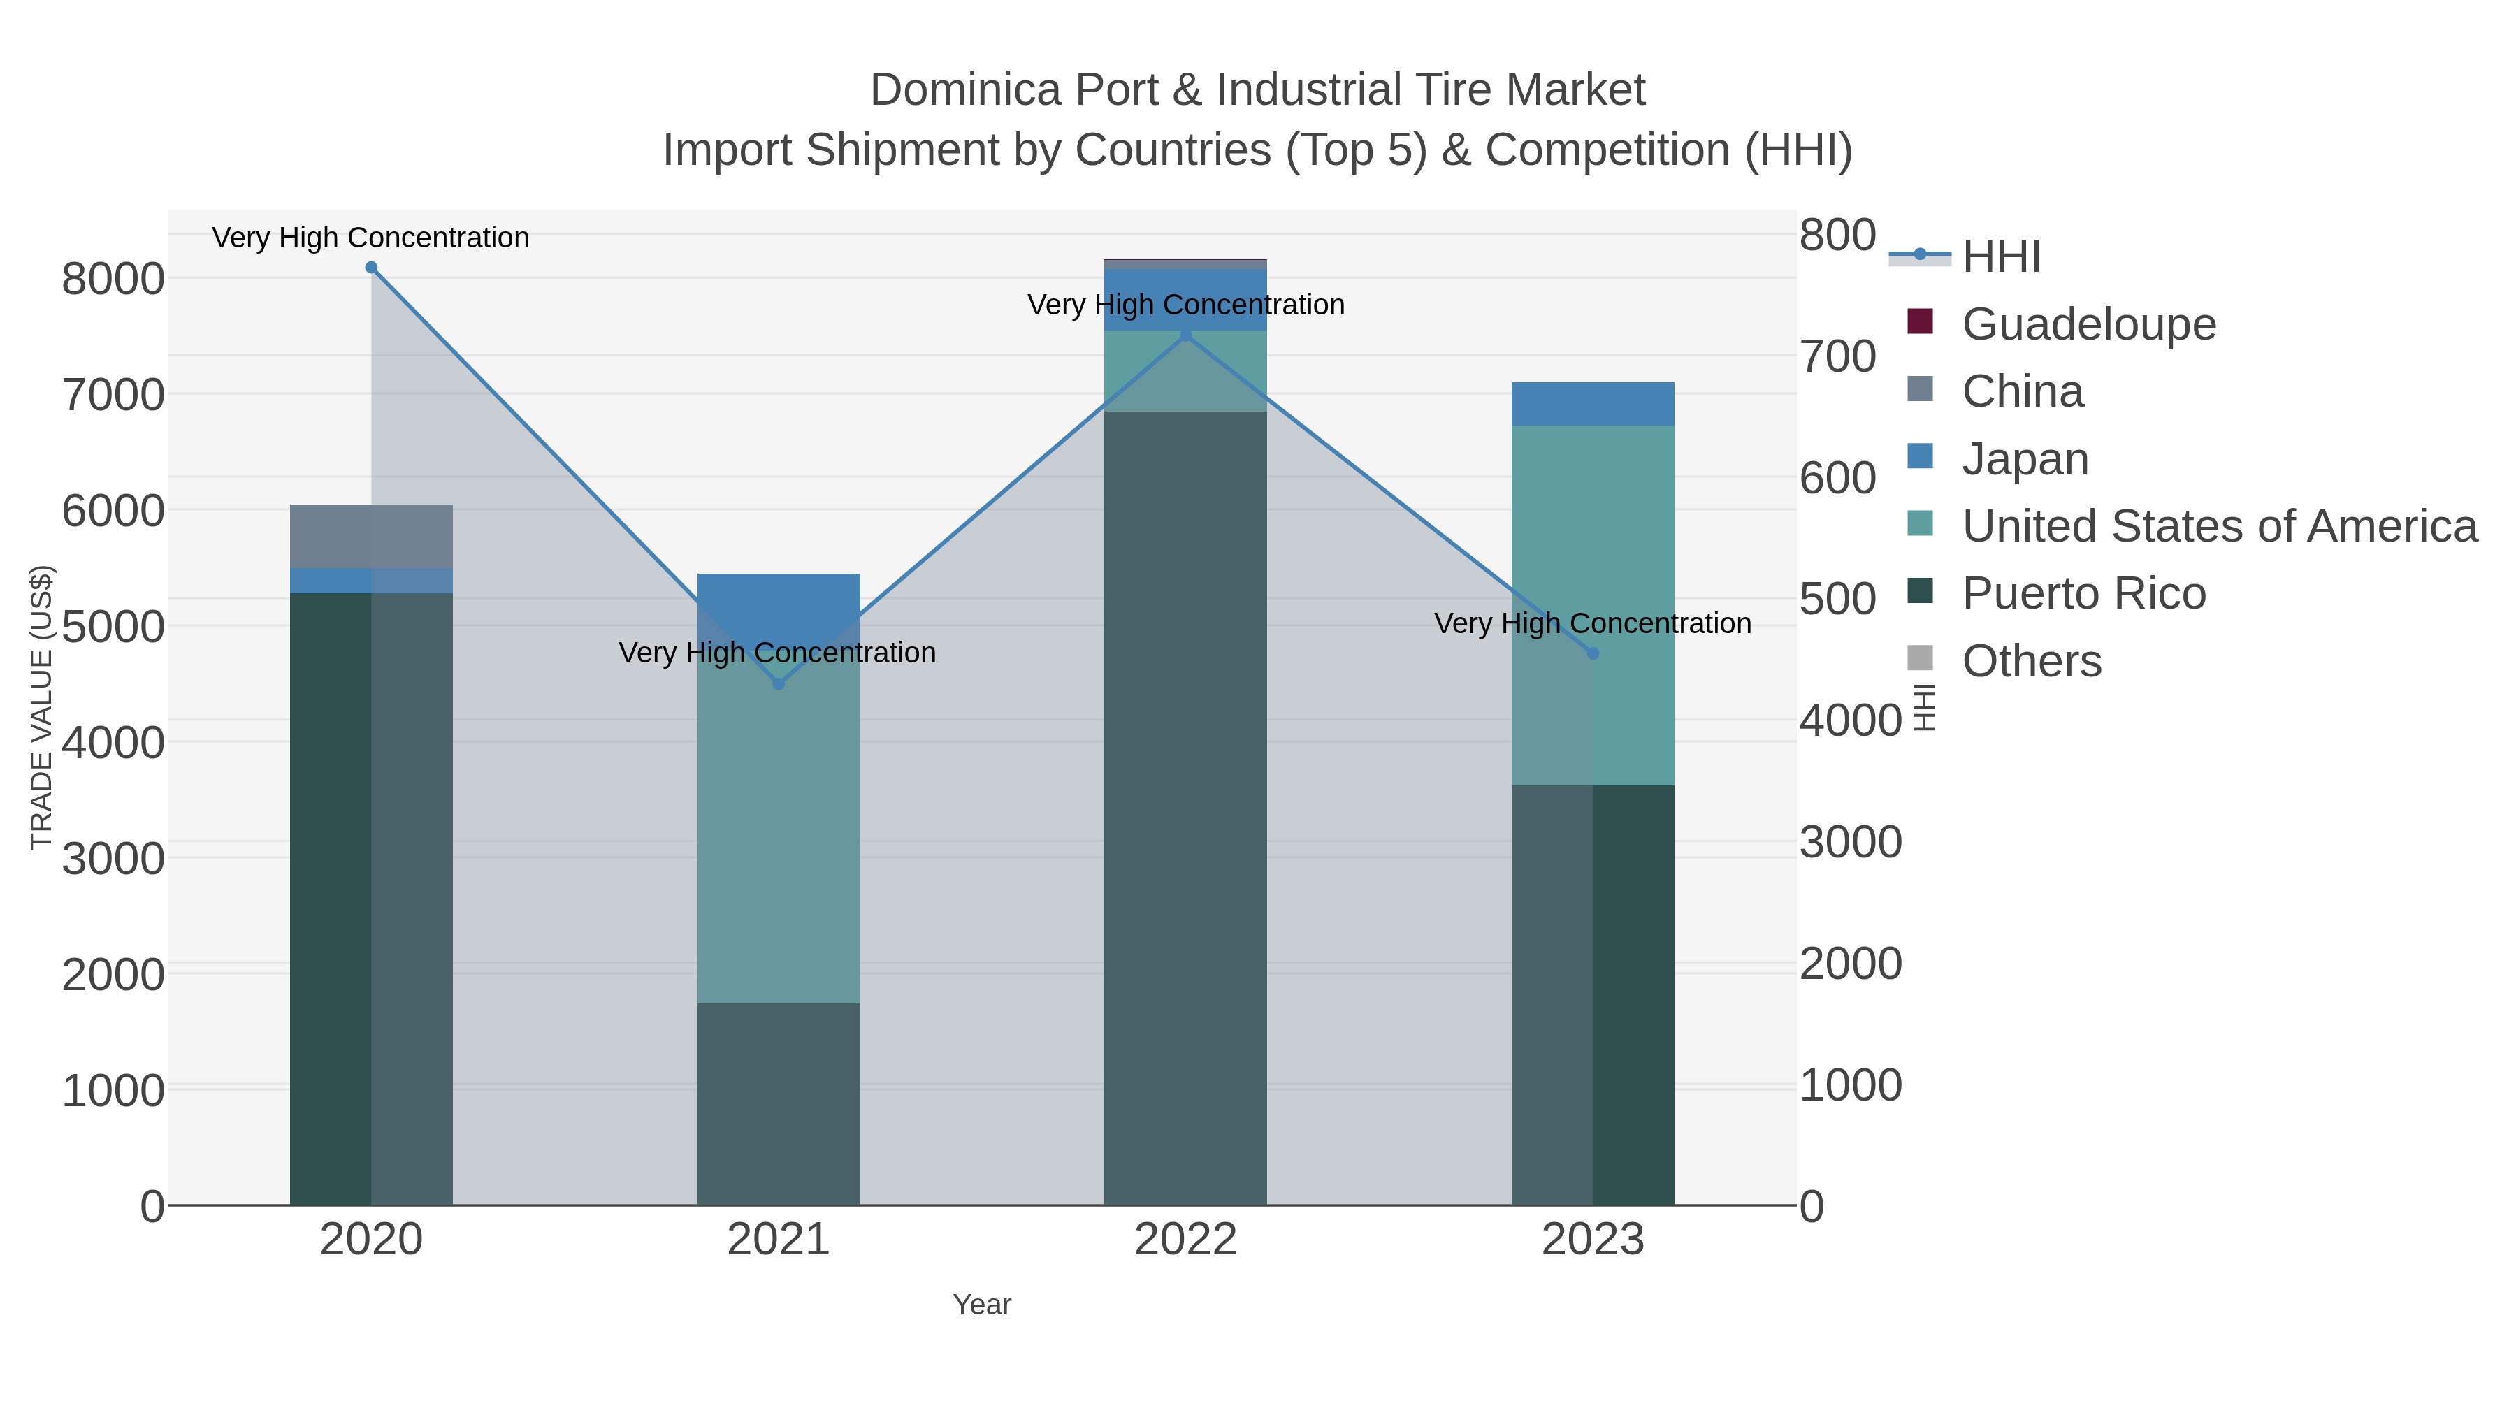
Task: Click the 4000 right axis tick label
Action: tap(1851, 720)
